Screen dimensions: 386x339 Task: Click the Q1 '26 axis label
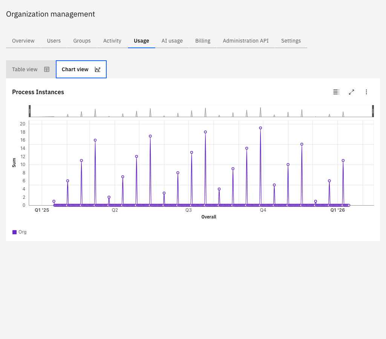coord(337,210)
